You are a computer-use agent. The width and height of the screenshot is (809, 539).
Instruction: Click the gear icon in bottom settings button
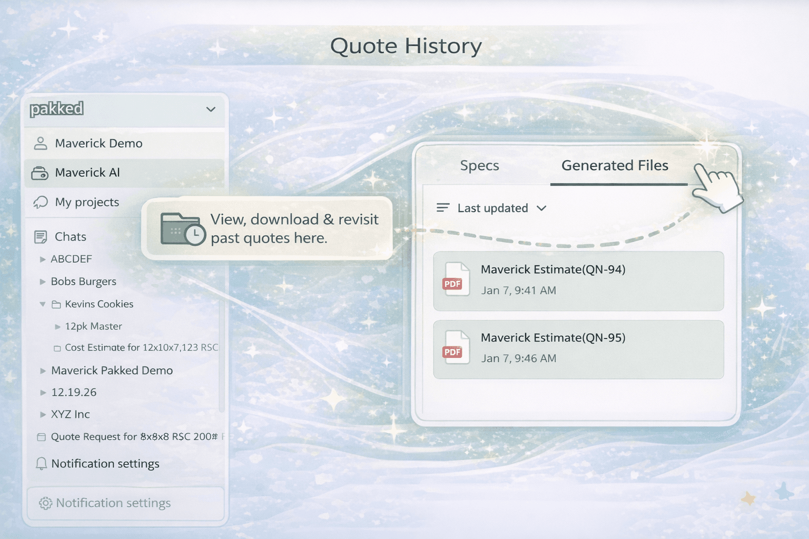(45, 503)
